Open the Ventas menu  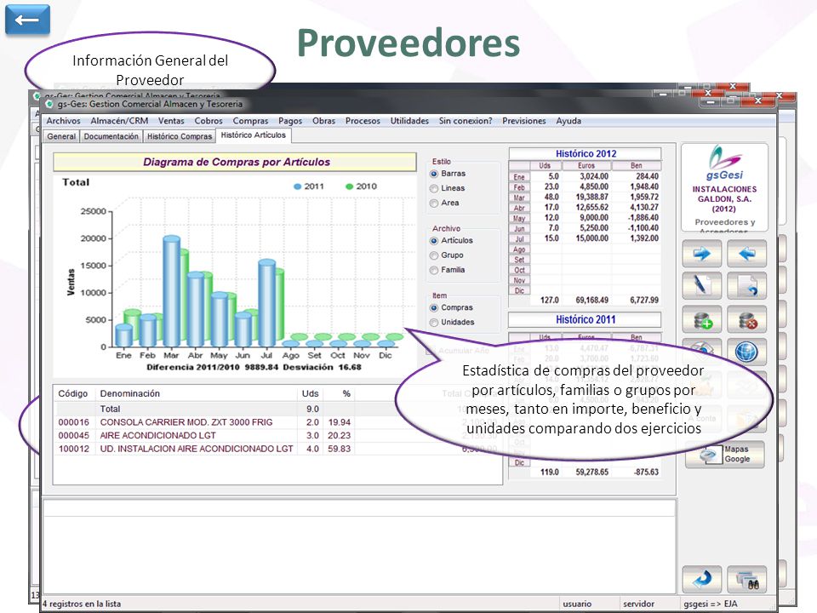[x=171, y=121]
